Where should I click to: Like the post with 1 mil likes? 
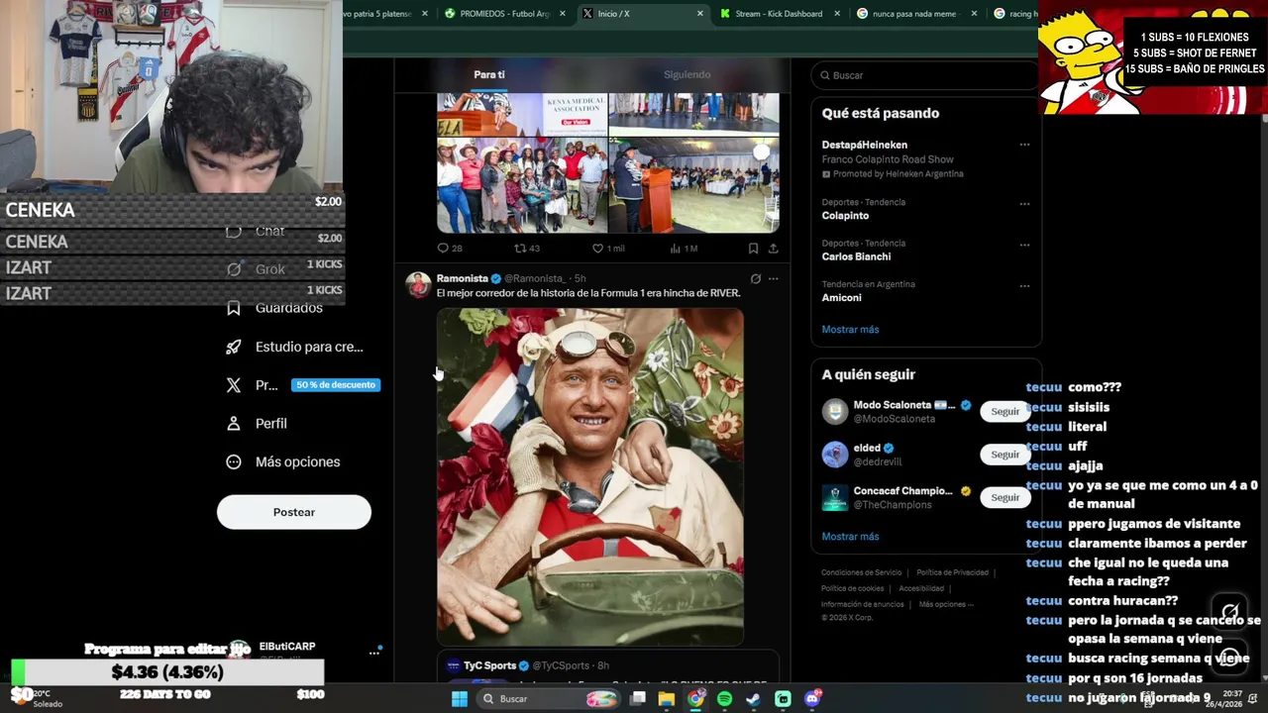(597, 249)
